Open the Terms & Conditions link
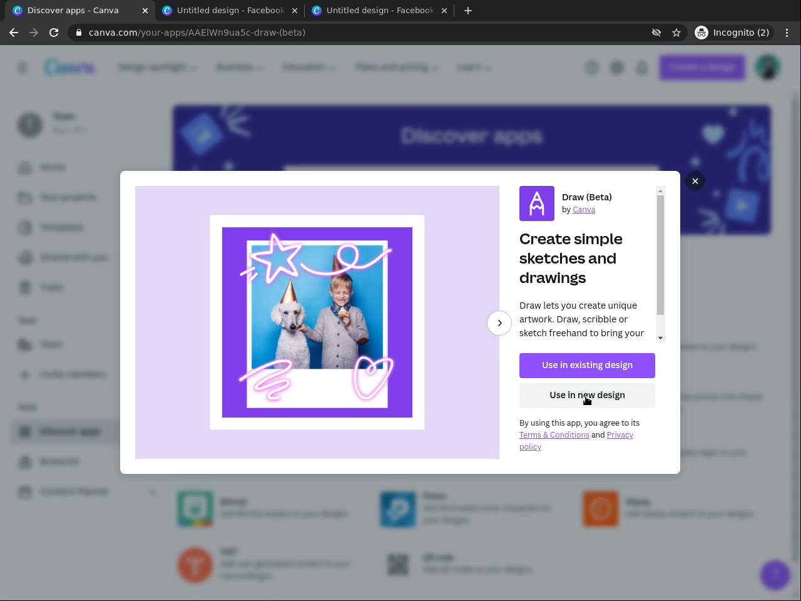This screenshot has width=801, height=601. (x=554, y=435)
